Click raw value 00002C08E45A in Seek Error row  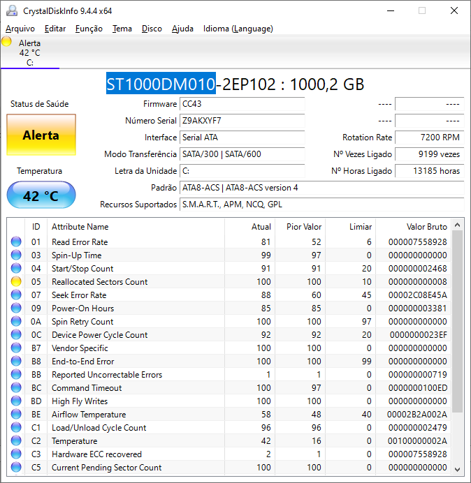point(418,295)
